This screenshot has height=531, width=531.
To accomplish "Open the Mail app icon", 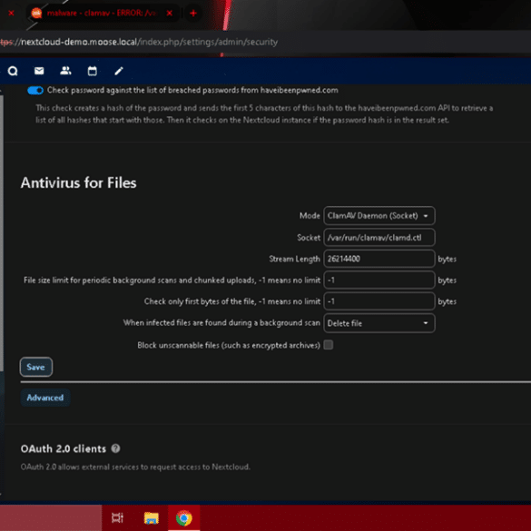I will pyautogui.click(x=39, y=71).
